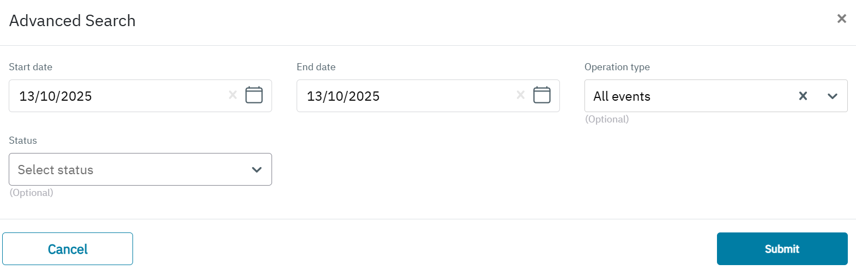Click the 'End date' field label
Image resolution: width=856 pixels, height=270 pixels.
(316, 67)
